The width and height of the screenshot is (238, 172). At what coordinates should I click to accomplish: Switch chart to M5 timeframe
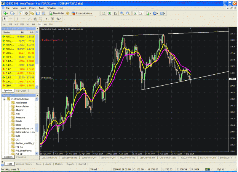(11, 24)
